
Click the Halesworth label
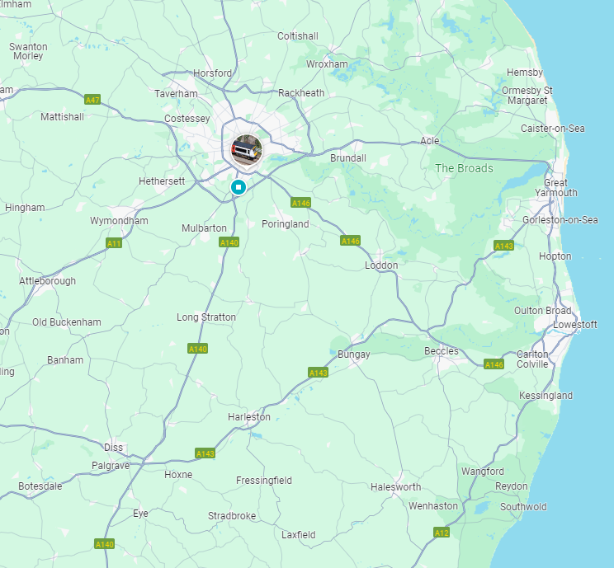(396, 487)
